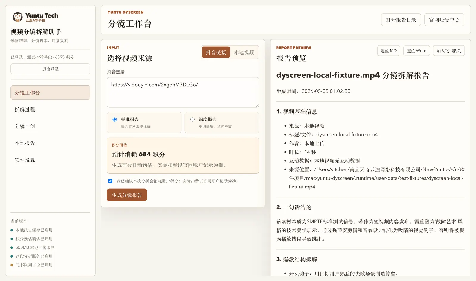Open the 分镜工作台 sidebar item
Image resolution: width=476 pixels, height=281 pixels.
[50, 93]
